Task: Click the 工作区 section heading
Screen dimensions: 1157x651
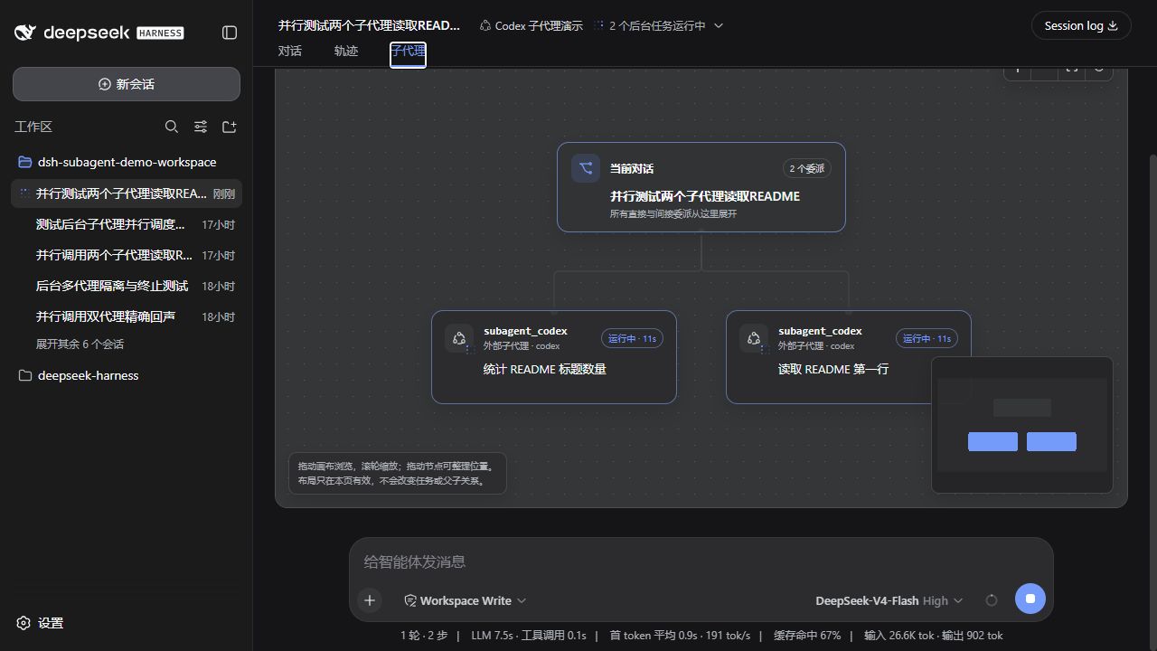Action: (x=33, y=127)
